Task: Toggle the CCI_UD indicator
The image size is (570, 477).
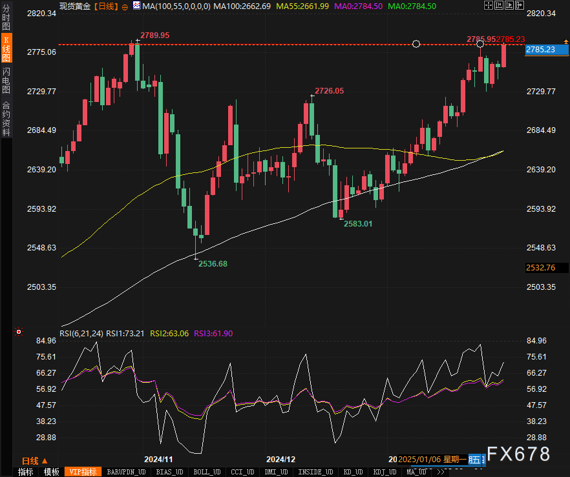Action: click(x=243, y=472)
